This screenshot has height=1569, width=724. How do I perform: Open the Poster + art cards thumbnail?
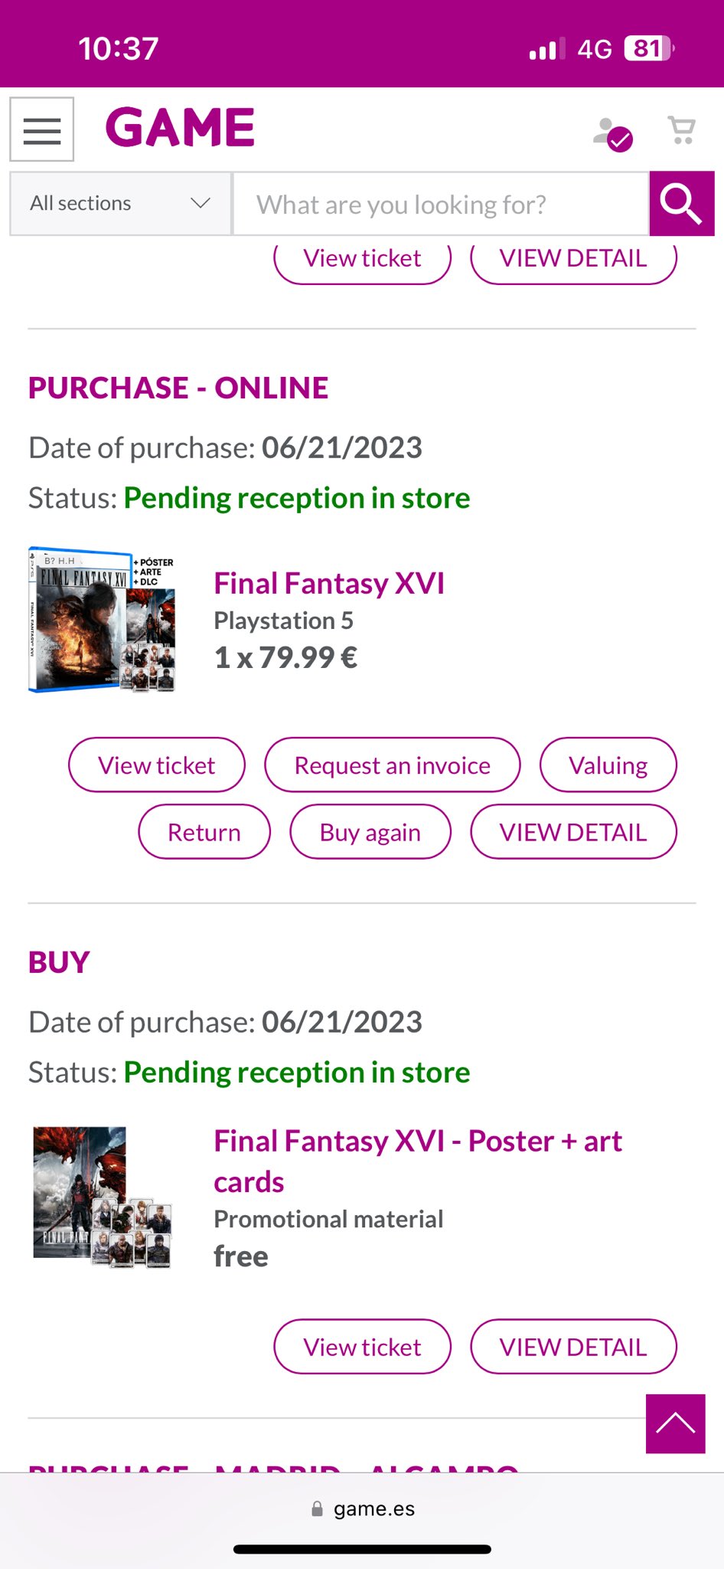point(102,1197)
